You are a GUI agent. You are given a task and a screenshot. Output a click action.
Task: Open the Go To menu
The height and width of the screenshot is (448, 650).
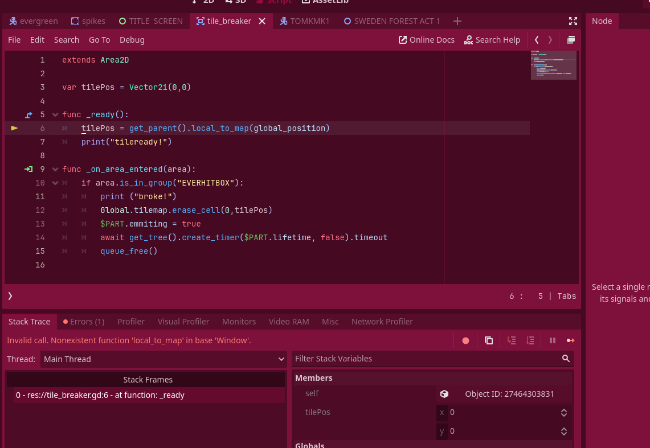pos(100,40)
